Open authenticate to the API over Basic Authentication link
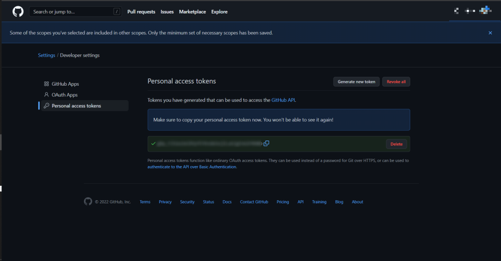 pyautogui.click(x=192, y=167)
